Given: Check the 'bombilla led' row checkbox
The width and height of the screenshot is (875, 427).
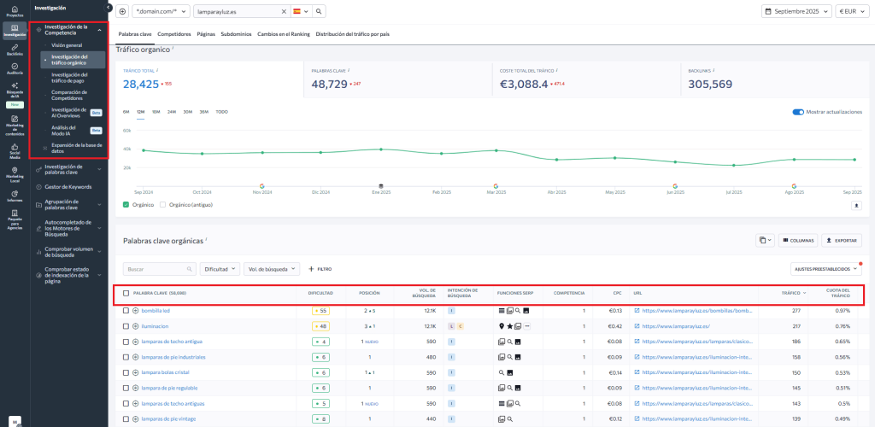Looking at the screenshot, I should [x=126, y=311].
